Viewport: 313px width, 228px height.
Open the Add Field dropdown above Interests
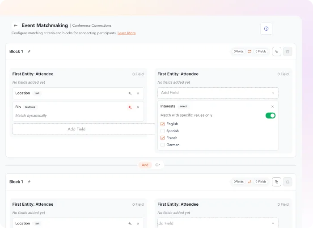pyautogui.click(x=218, y=93)
